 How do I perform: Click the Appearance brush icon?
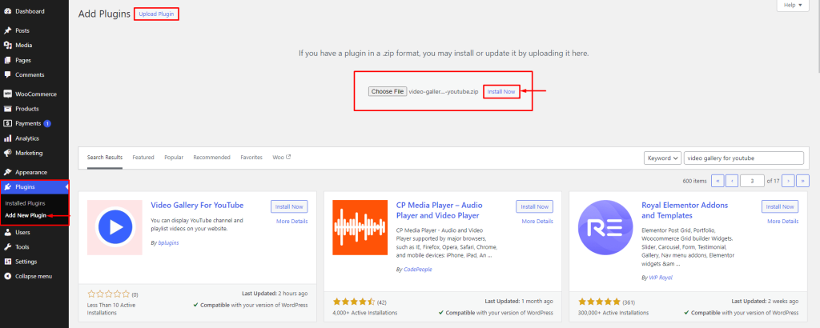[8, 172]
